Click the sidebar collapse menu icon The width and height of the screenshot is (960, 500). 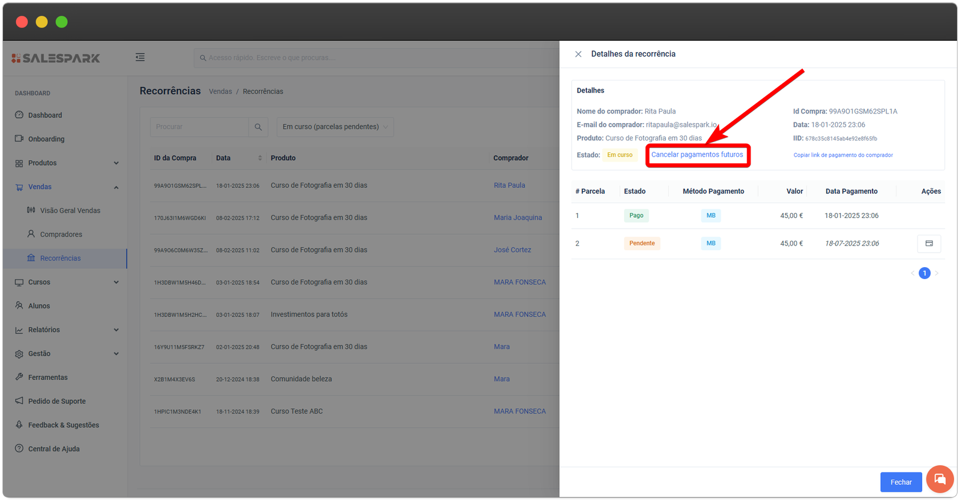[140, 57]
